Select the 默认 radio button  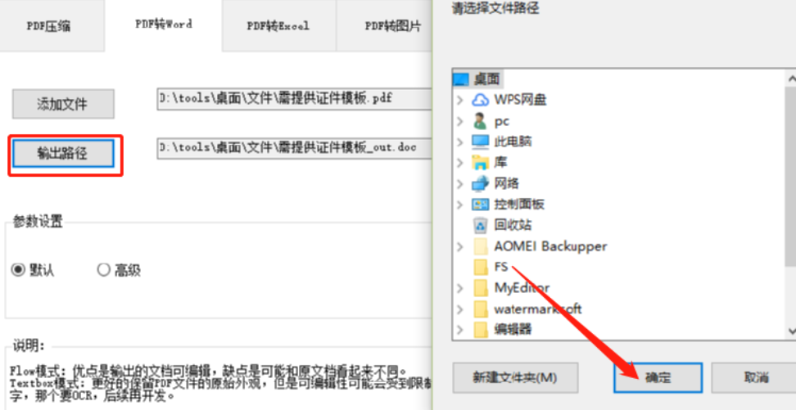[18, 270]
